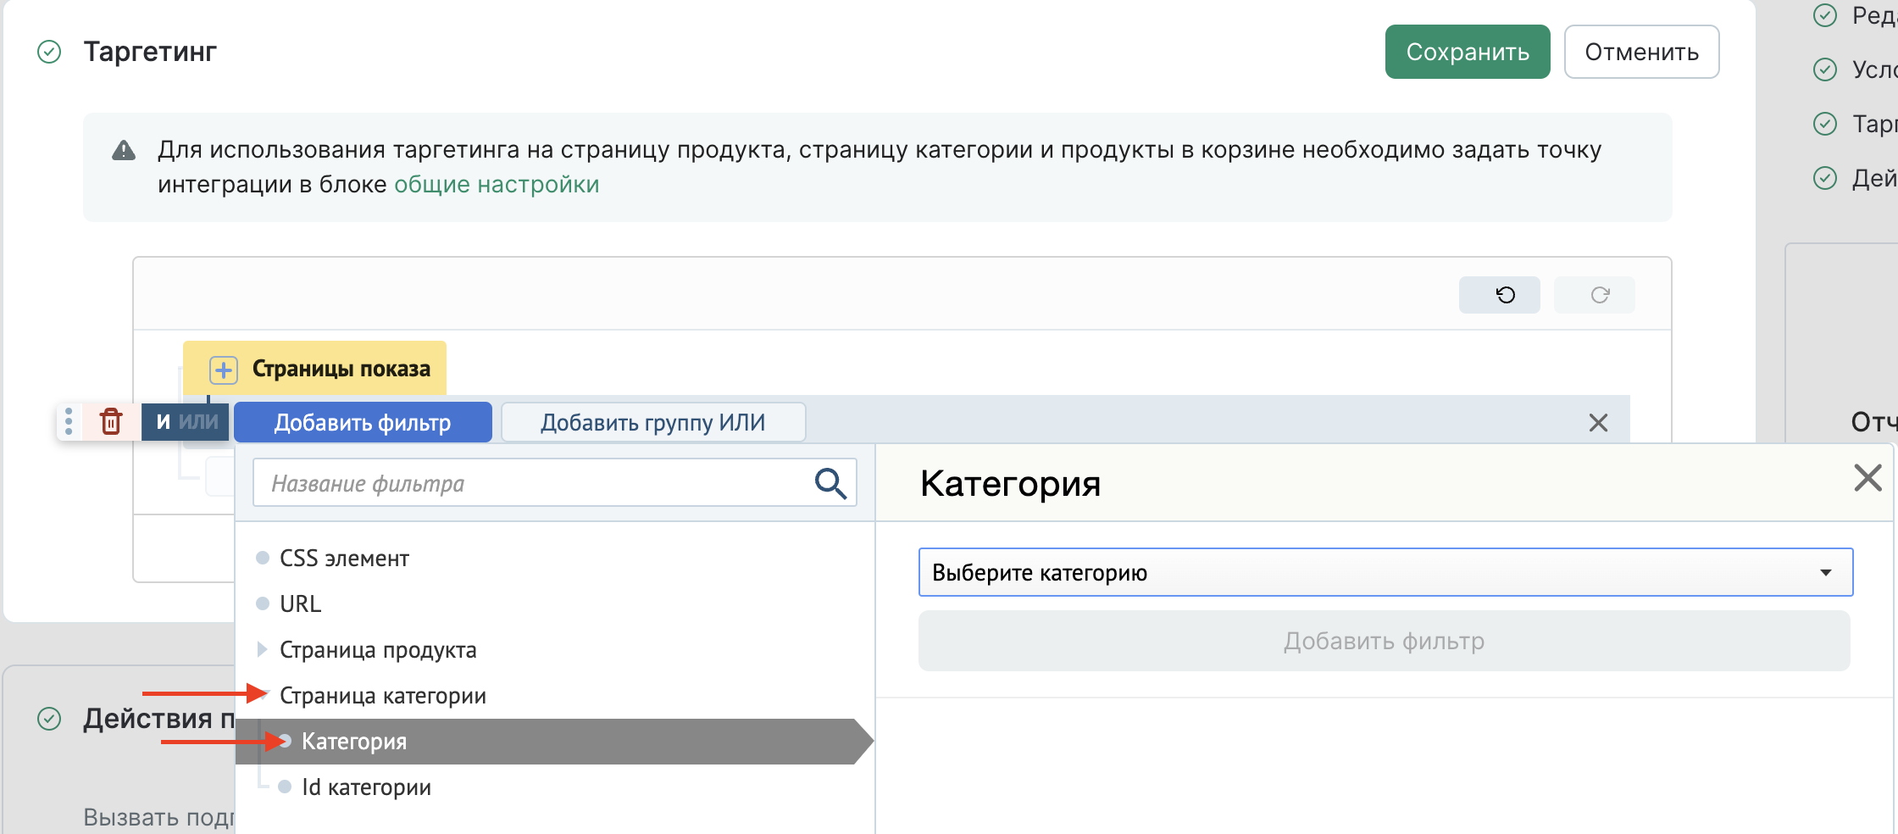Collapse Страница категории tree node

coord(263,695)
